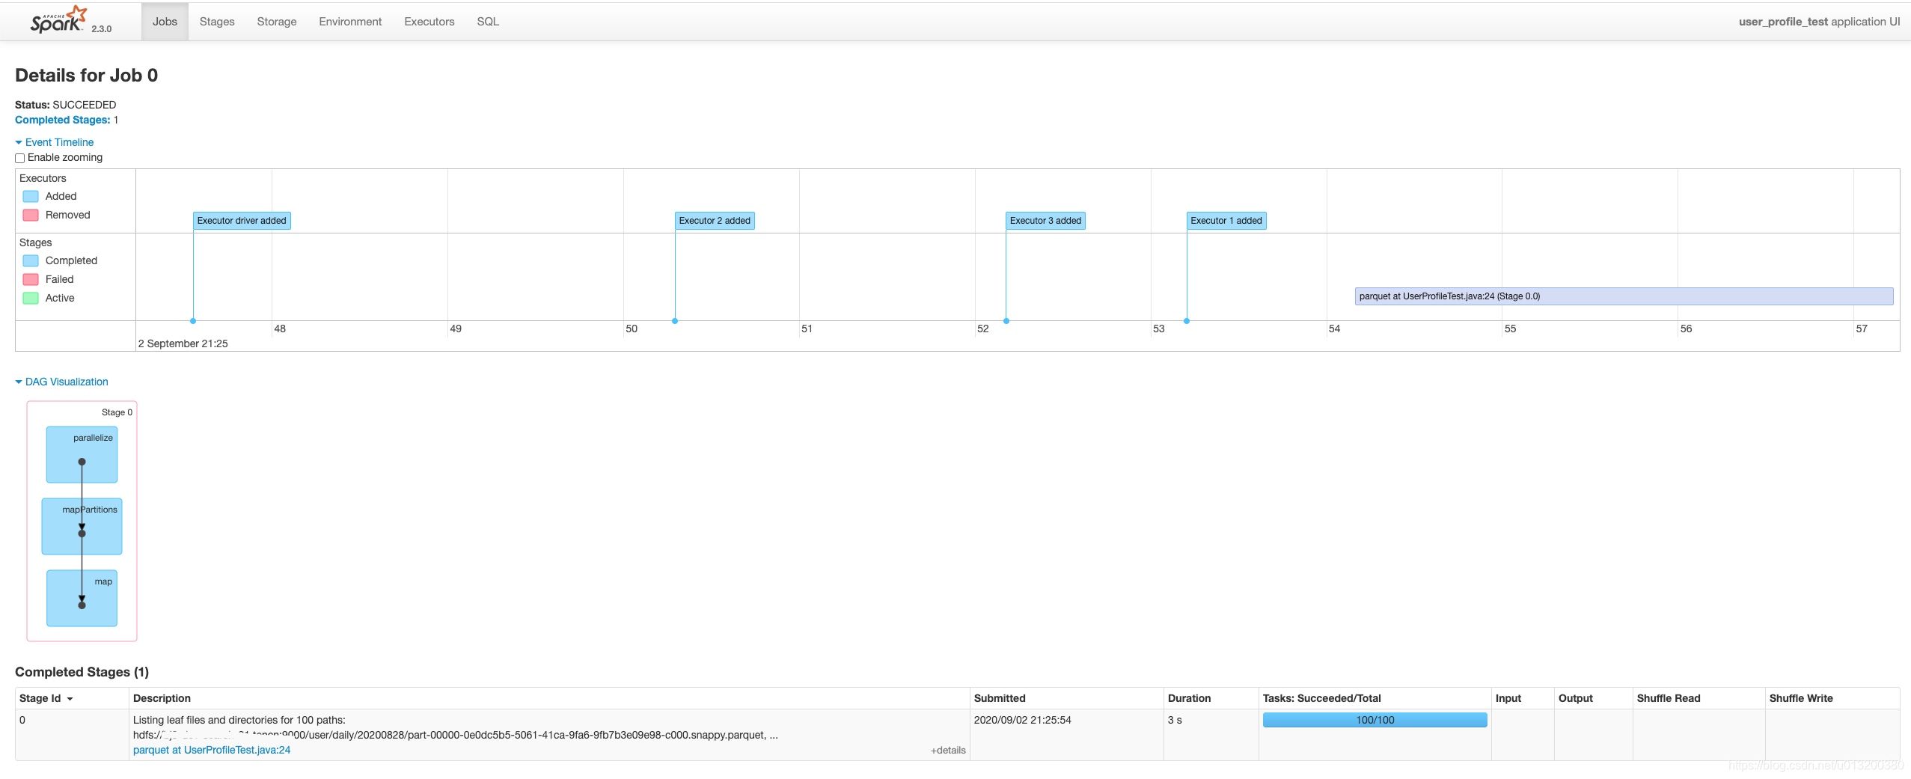The width and height of the screenshot is (1911, 779).
Task: Click the '2 September 21:25' timeline date label
Action: (183, 343)
